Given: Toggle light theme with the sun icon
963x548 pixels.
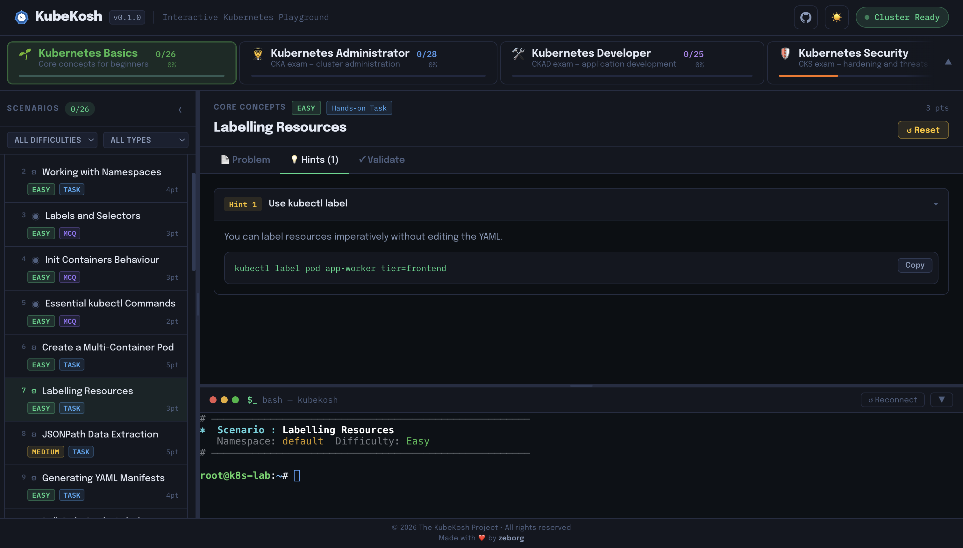Looking at the screenshot, I should [x=836, y=17].
